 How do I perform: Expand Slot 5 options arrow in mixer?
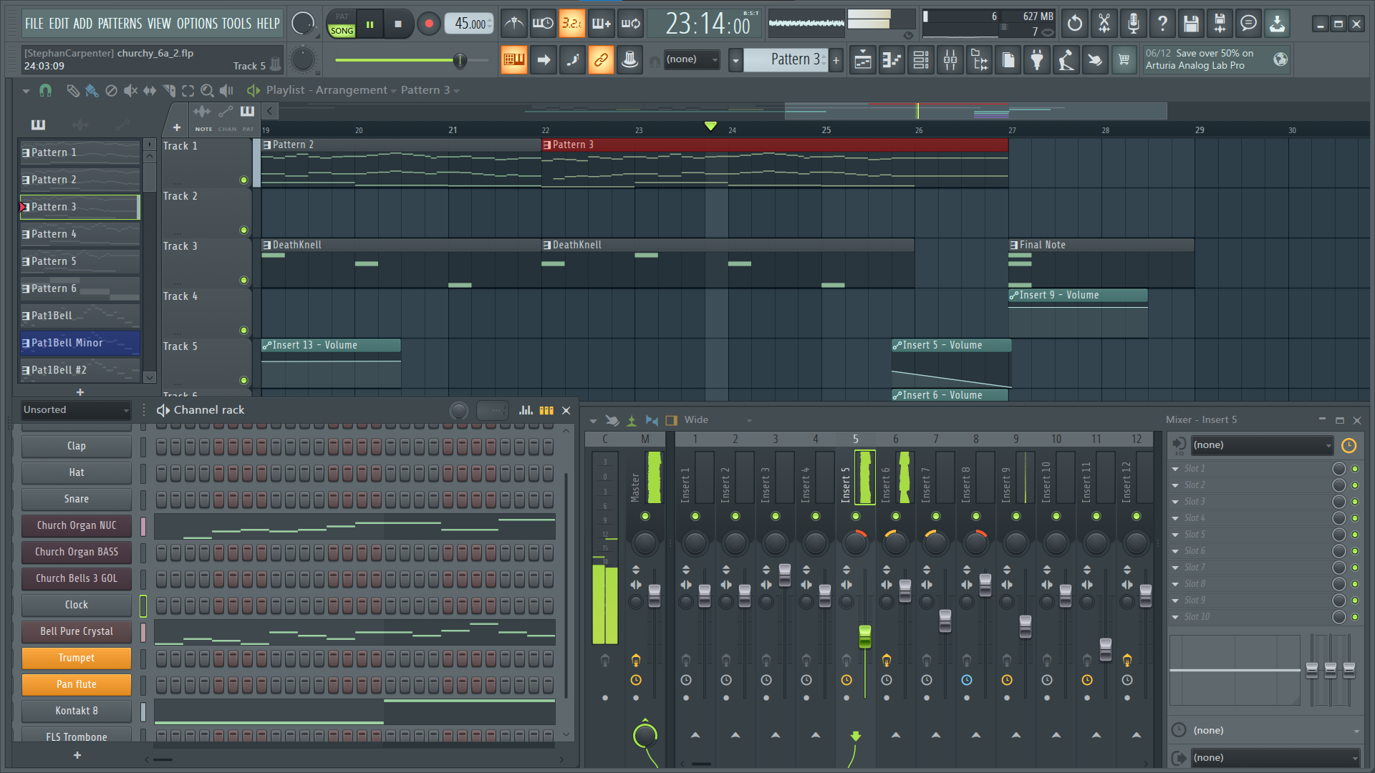(x=1175, y=535)
